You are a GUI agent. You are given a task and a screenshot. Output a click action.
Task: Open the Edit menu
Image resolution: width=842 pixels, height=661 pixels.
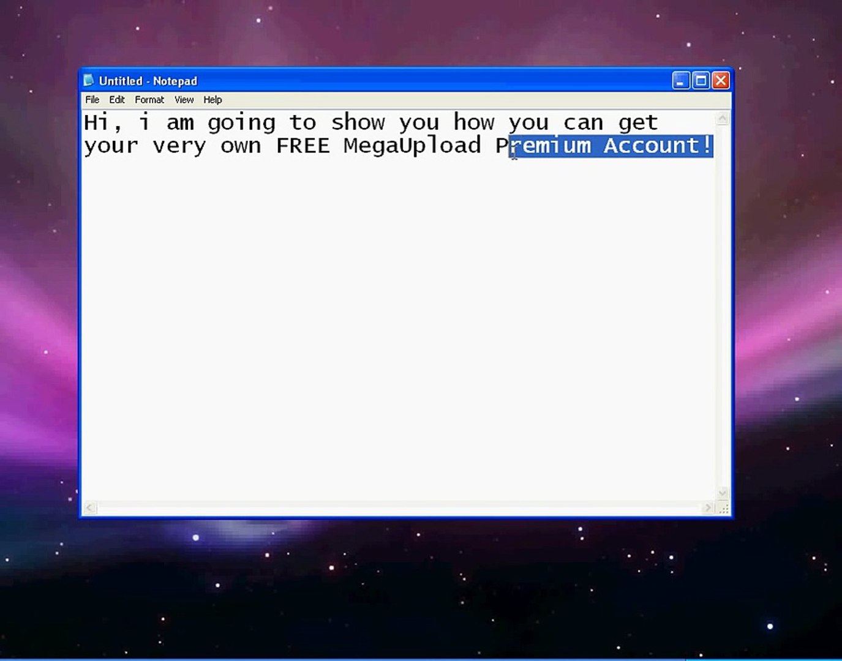pyautogui.click(x=117, y=100)
